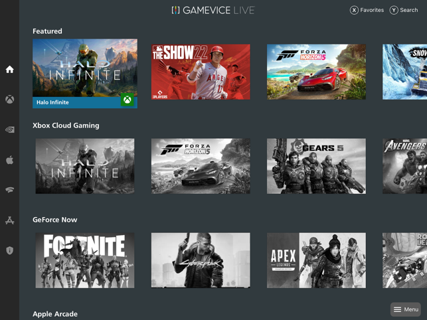Screen dimensions: 427x320
Task: Open MLB The Show 22 featured card
Action: coord(201,72)
